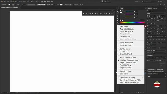Apply All Caps in Character panel
This screenshot has height=94, width=167.
(x=148, y=31)
